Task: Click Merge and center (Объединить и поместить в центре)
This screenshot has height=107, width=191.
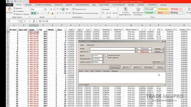Action: coord(85,13)
